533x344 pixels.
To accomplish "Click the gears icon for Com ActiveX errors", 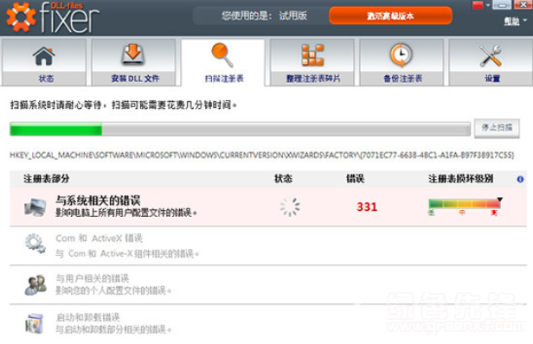I will point(35,244).
